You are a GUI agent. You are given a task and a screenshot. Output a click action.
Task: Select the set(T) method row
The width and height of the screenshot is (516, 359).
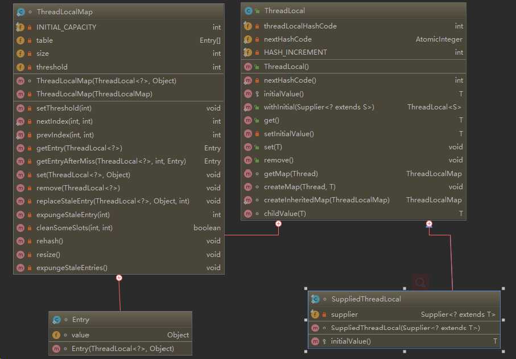pos(353,147)
